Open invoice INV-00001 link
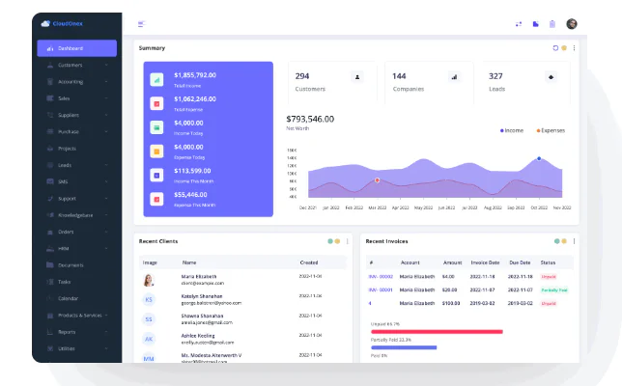 coord(381,290)
